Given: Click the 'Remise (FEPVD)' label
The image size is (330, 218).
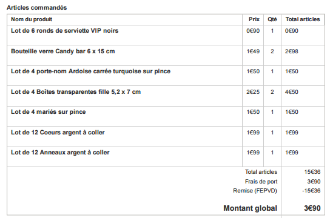Looking at the screenshot, I should click(x=255, y=191).
